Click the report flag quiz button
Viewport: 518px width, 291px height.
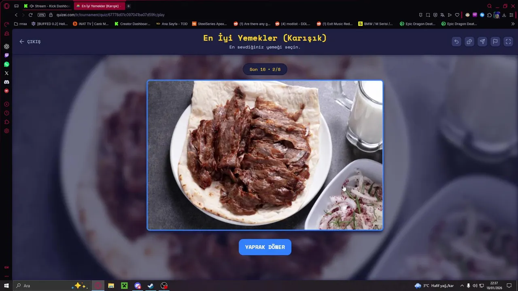(495, 42)
